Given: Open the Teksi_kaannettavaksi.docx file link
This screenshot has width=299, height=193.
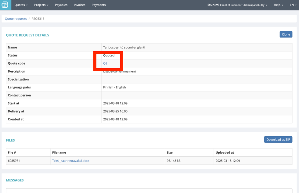Looking at the screenshot, I should click(70, 161).
